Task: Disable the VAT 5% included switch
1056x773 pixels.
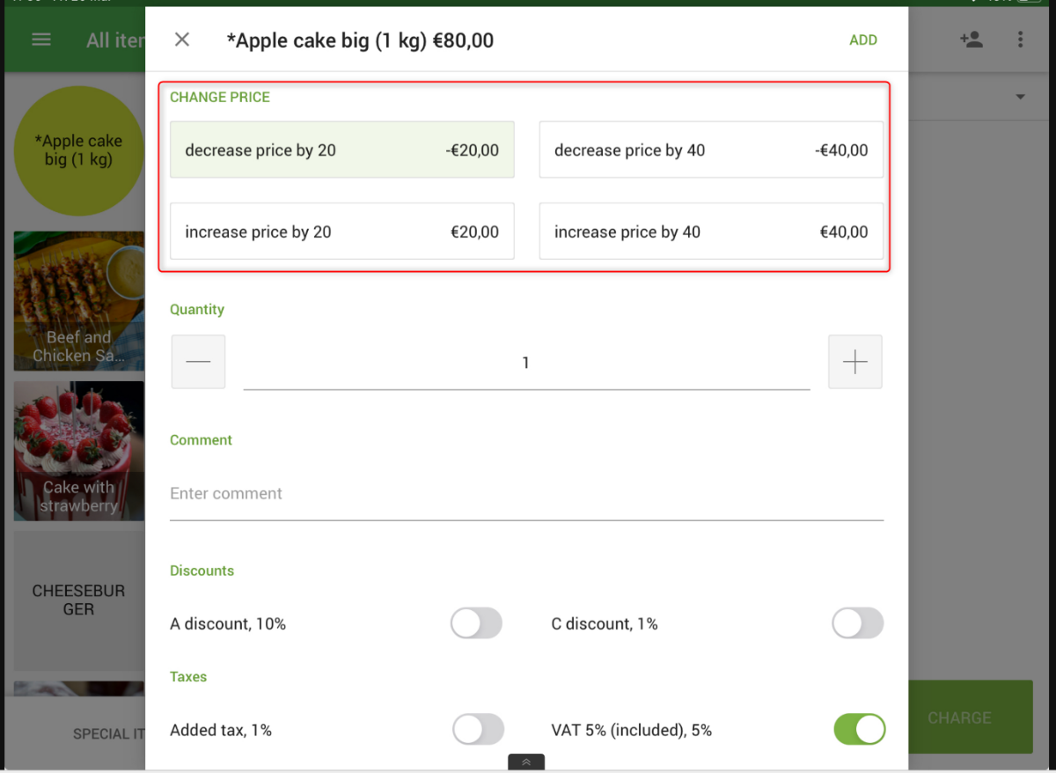Action: 859,730
